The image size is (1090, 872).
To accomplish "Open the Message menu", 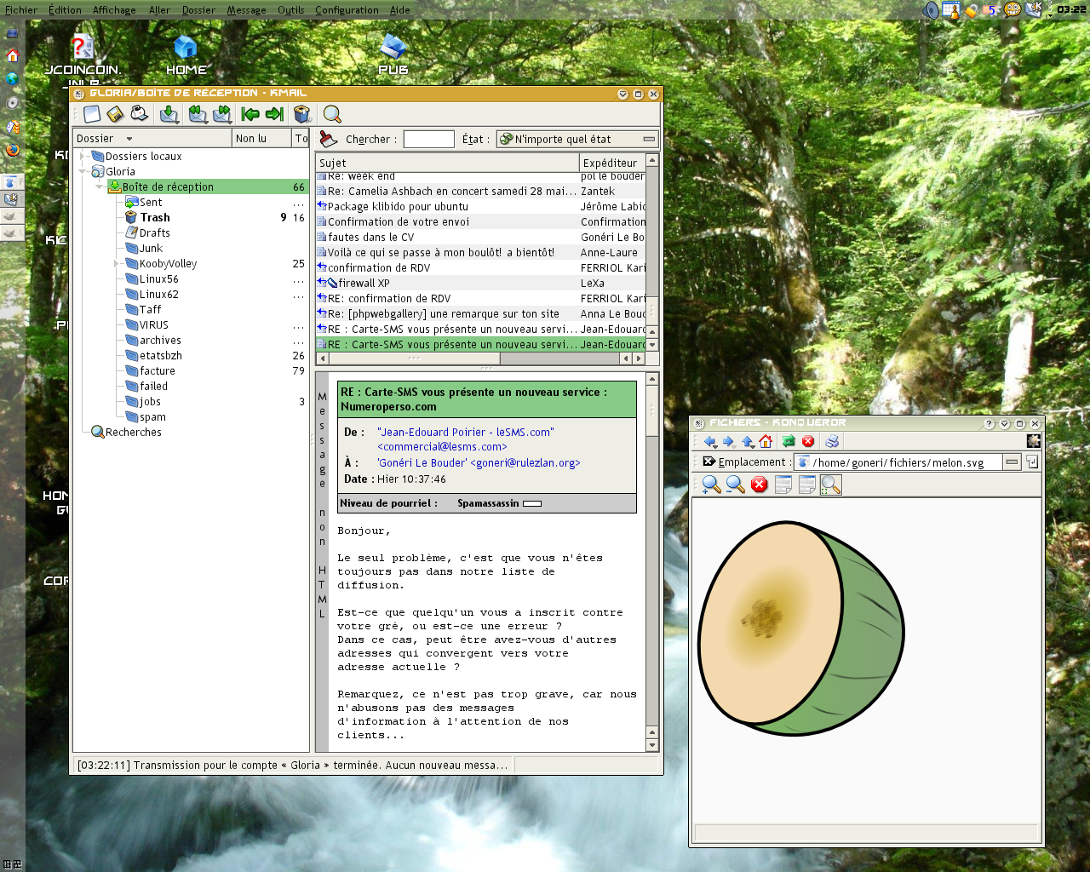I will pyautogui.click(x=246, y=10).
